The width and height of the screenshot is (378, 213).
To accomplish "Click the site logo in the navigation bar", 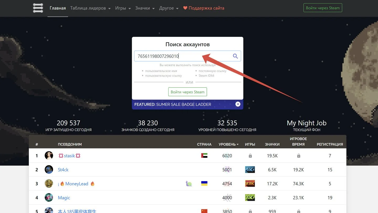I will pyautogui.click(x=38, y=8).
